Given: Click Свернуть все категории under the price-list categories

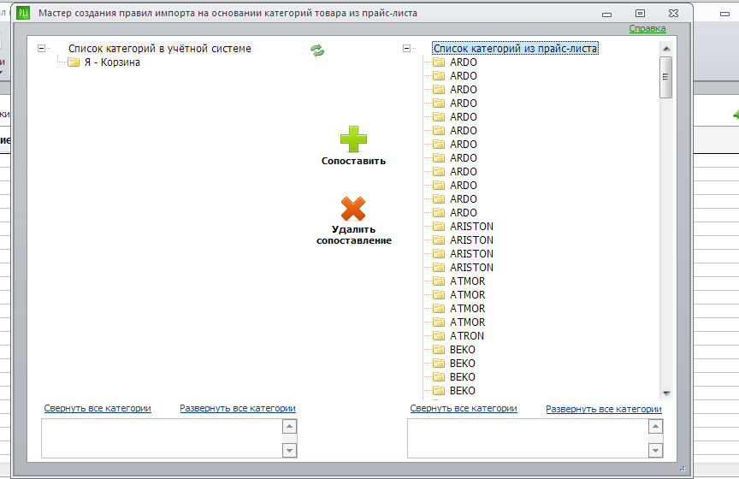Looking at the screenshot, I should (x=464, y=408).
